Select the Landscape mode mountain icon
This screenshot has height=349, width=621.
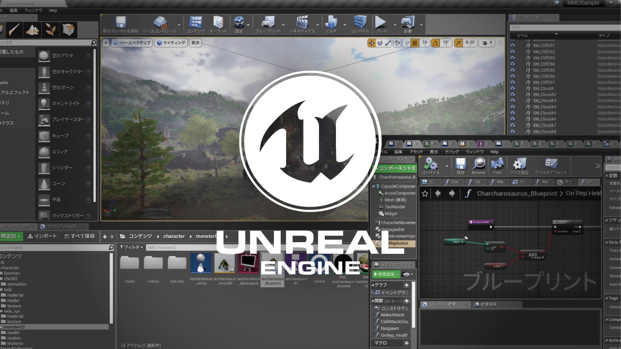point(32,30)
